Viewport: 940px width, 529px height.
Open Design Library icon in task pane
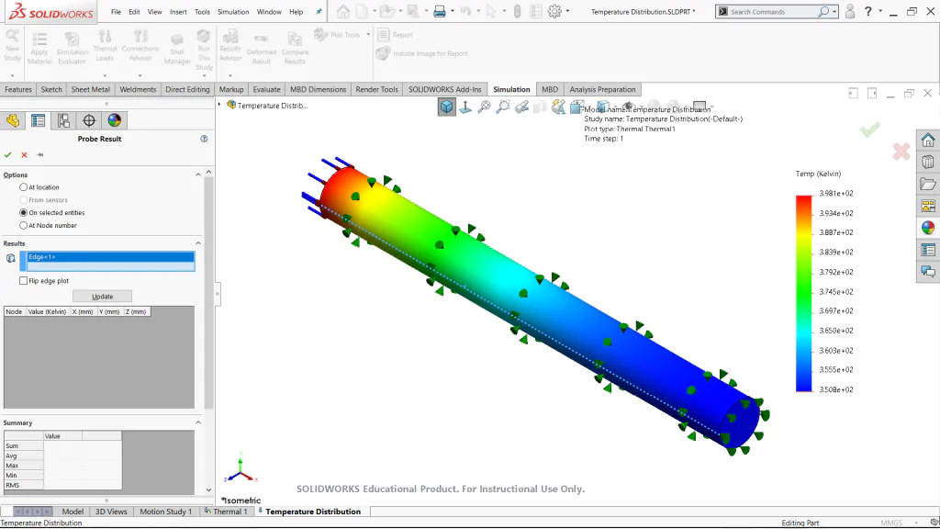click(928, 162)
